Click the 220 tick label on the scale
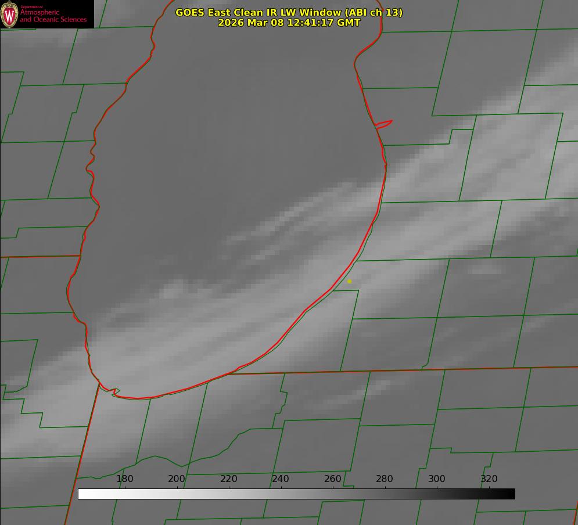The width and height of the screenshot is (578, 525). (229, 479)
